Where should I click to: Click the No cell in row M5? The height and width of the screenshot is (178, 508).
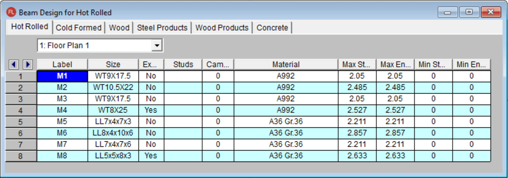click(151, 122)
